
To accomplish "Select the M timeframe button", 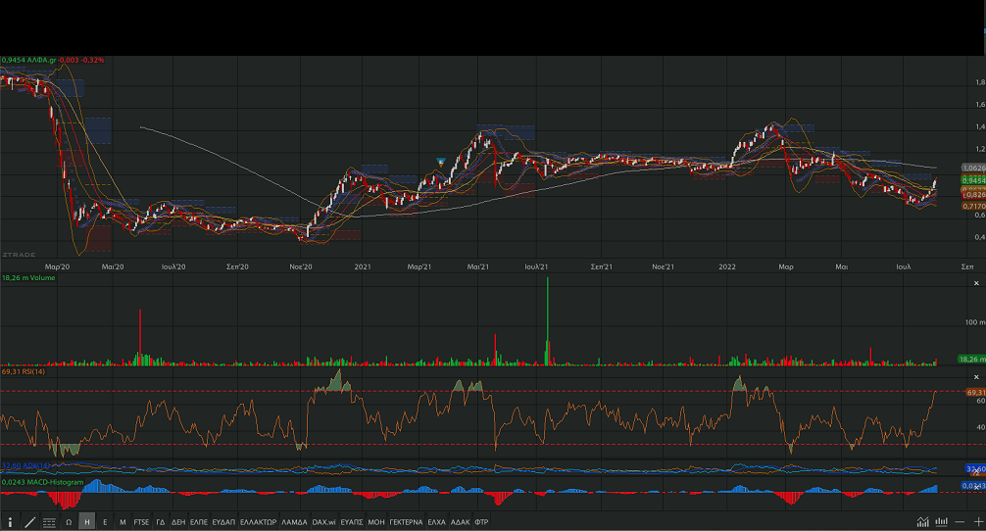I will [x=123, y=522].
